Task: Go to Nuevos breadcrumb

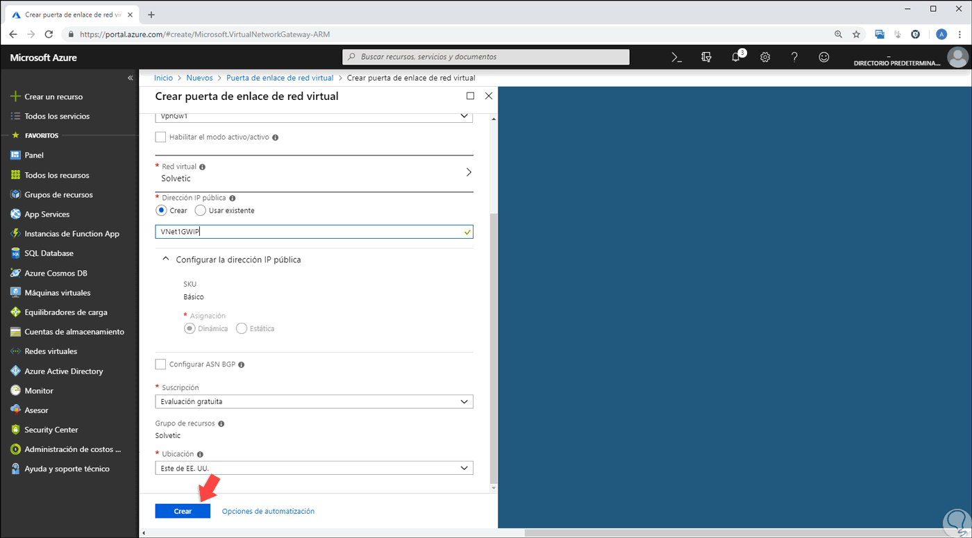Action: pyautogui.click(x=199, y=78)
